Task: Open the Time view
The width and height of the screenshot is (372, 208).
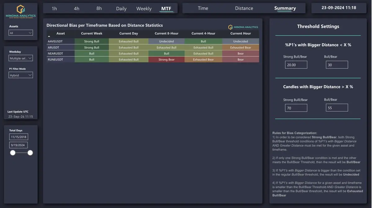Action: (x=203, y=8)
